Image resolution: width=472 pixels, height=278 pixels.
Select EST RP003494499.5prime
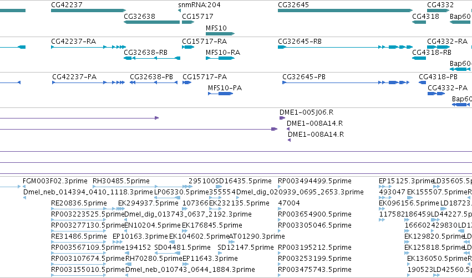tap(314, 181)
